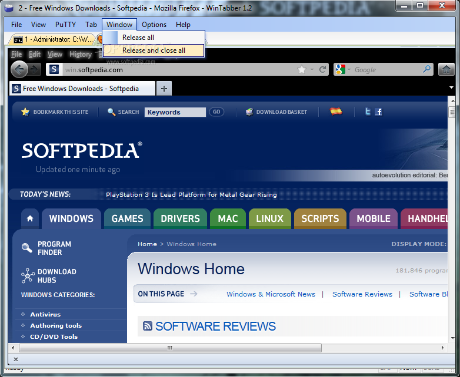Open Softpedia Twitter icon
460x377 pixels.
(x=368, y=112)
